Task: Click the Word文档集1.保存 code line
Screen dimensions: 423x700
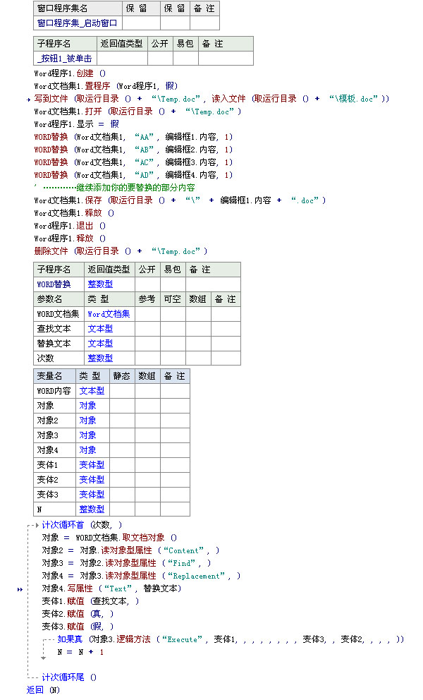Action: coord(180,200)
